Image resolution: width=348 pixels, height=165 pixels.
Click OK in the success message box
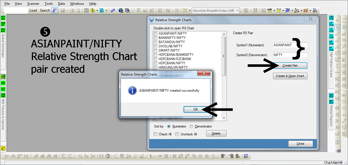(x=195, y=109)
